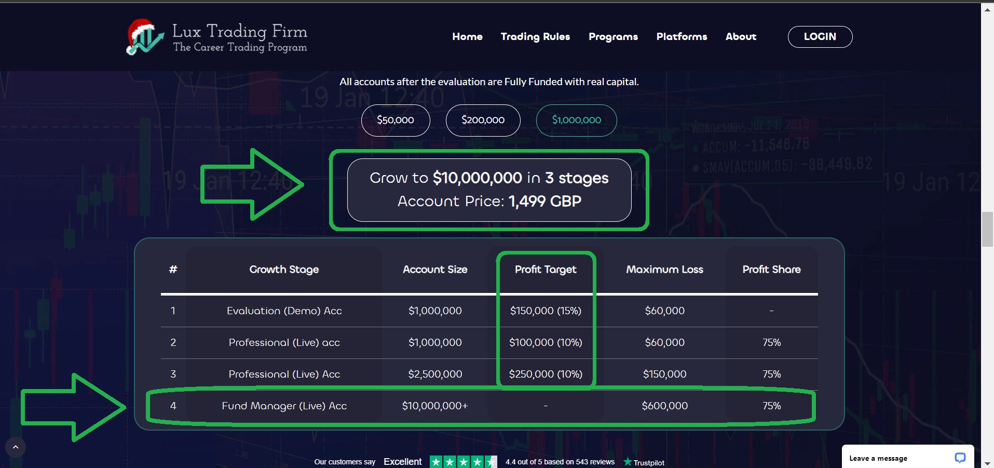The height and width of the screenshot is (468, 994).
Task: Click the Professional (Live) acc label in row 2
Action: (x=284, y=342)
